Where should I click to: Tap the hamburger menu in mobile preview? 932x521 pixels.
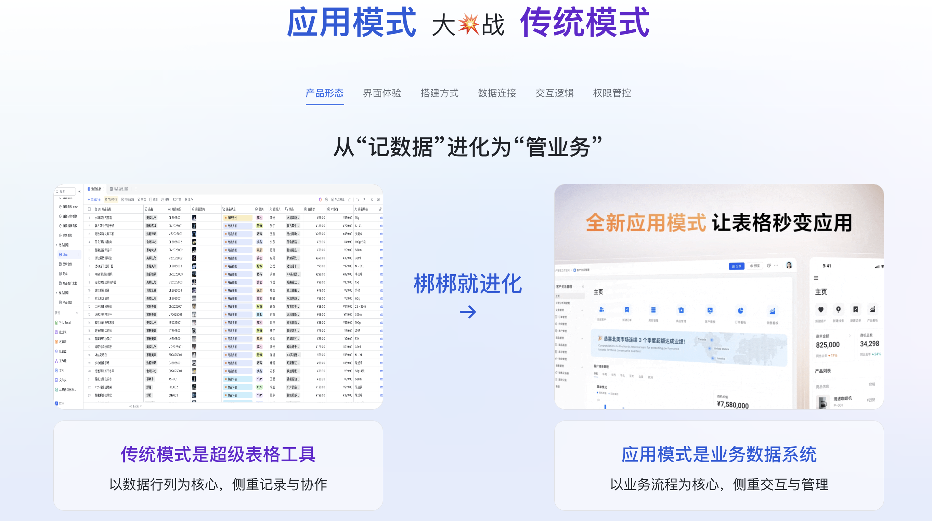(x=816, y=278)
